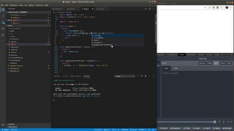The width and height of the screenshot is (234, 131).
Task: Toggle the Dispatcher in Redux DevTools
Action: pyautogui.click(x=175, y=128)
